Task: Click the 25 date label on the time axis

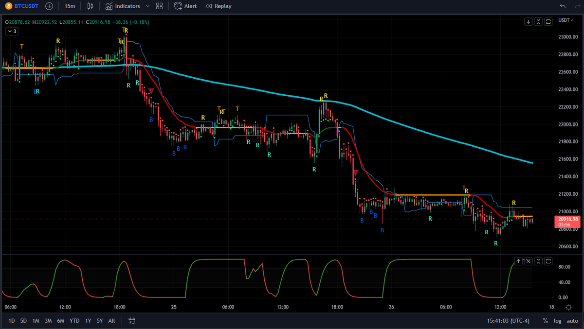Action: 174,307
